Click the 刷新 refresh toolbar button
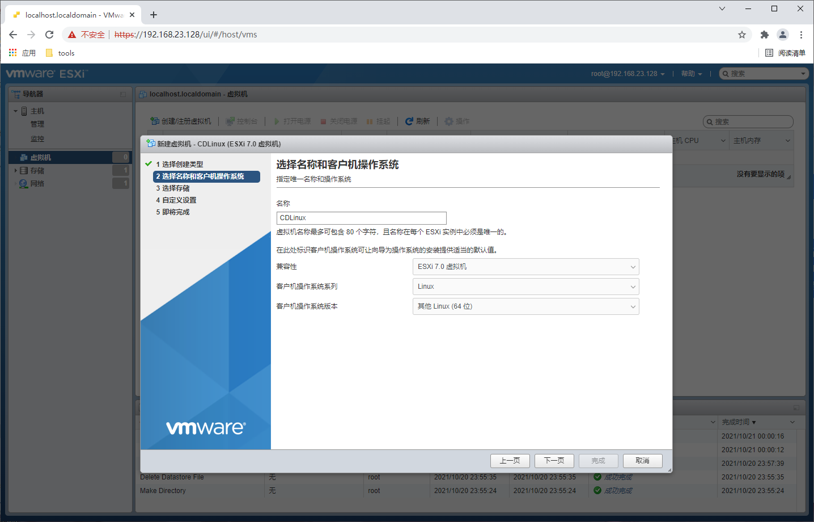Viewport: 814px width, 522px height. point(418,121)
